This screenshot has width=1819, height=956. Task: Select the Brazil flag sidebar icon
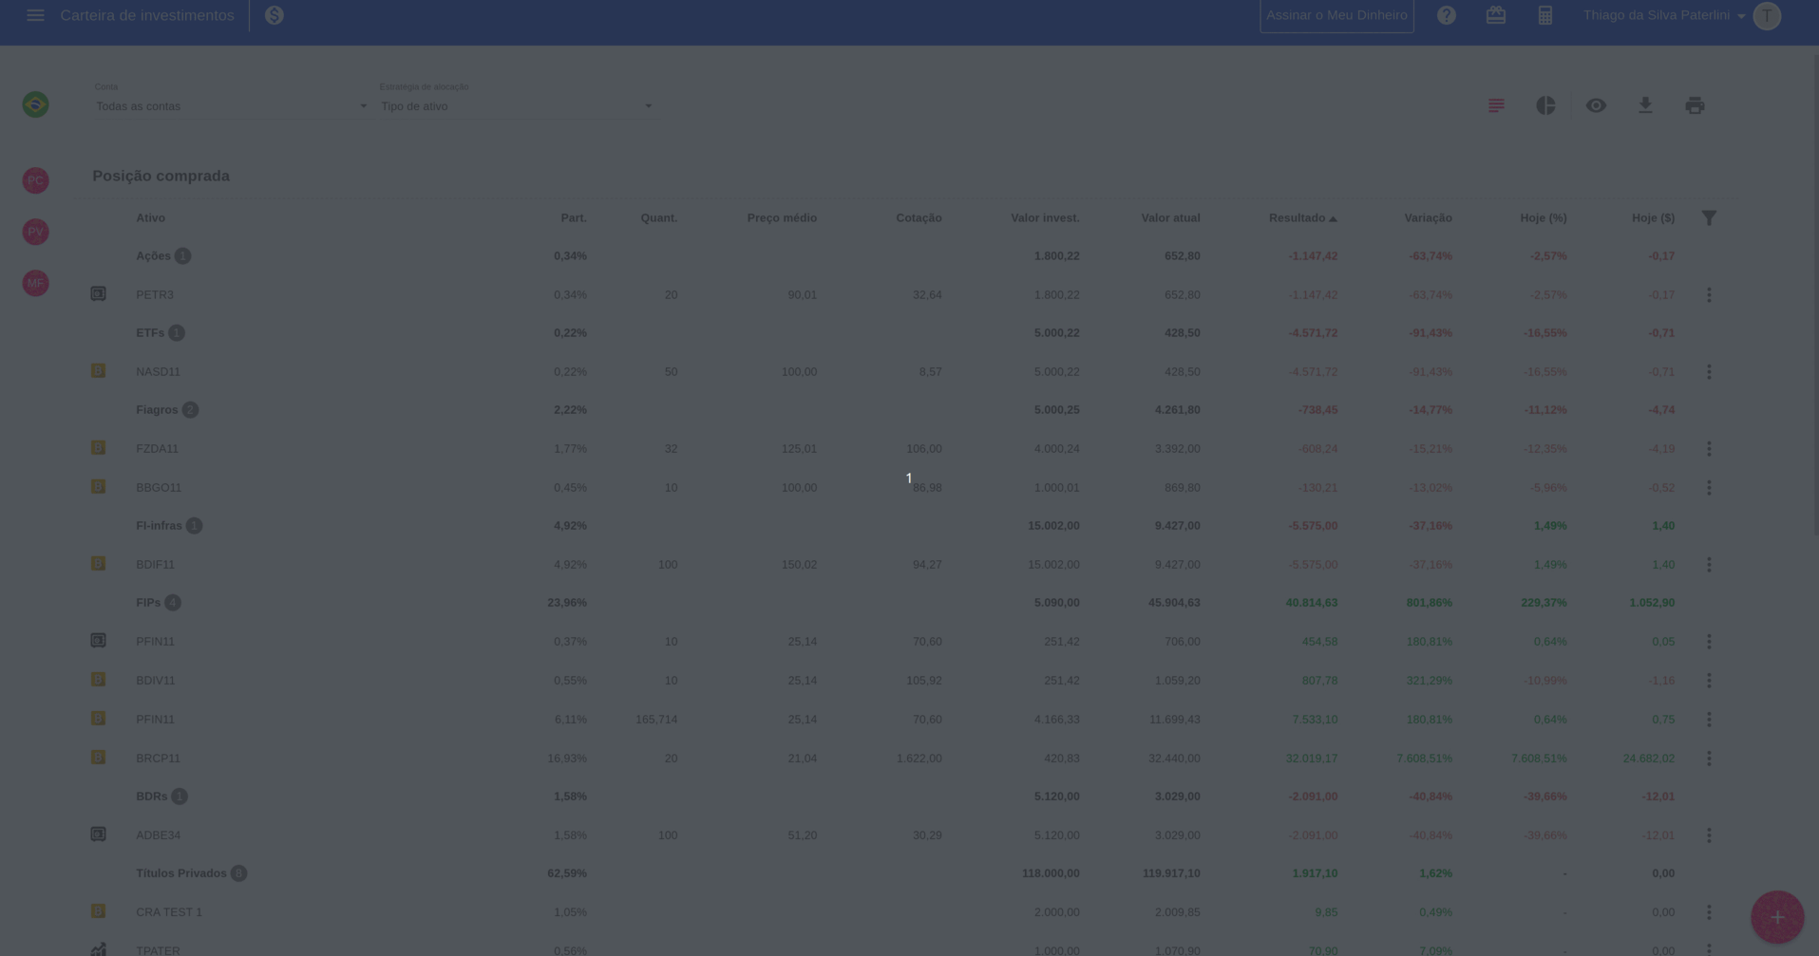pyautogui.click(x=35, y=104)
